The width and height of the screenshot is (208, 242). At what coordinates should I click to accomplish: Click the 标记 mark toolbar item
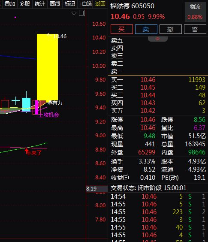(x=70, y=4)
